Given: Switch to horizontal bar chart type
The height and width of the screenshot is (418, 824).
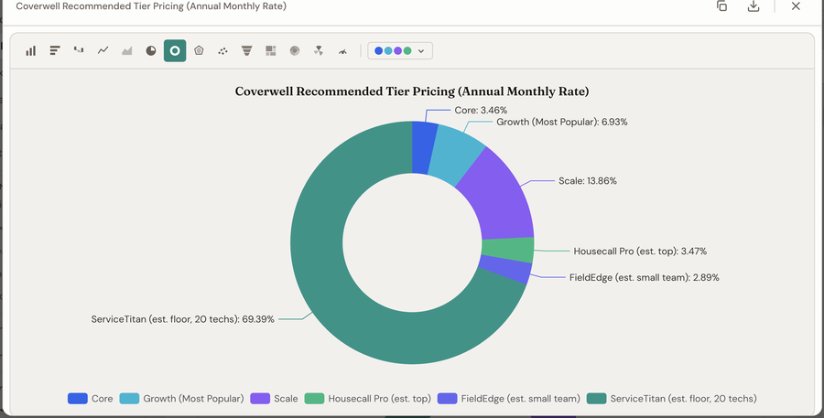Looking at the screenshot, I should pyautogui.click(x=55, y=51).
